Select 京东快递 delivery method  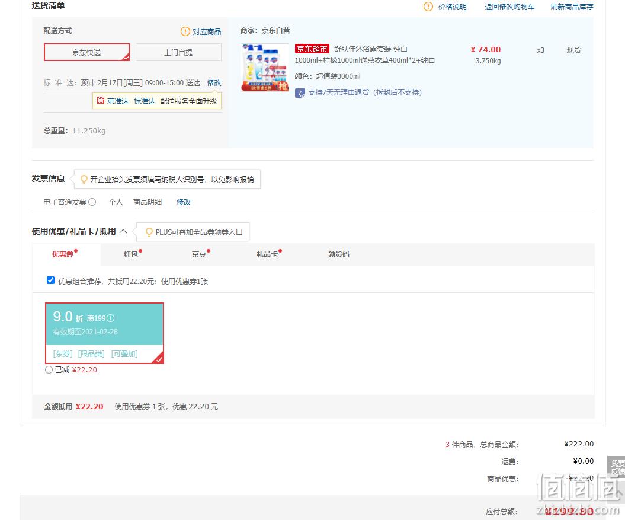(86, 52)
